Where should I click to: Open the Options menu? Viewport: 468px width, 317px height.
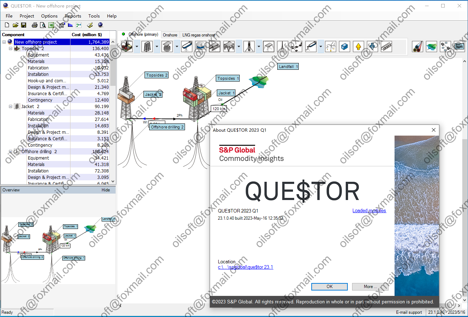click(x=49, y=16)
